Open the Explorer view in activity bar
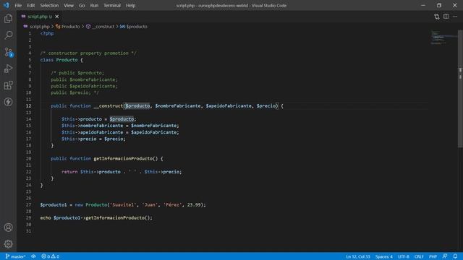The width and height of the screenshot is (463, 260). point(8,19)
